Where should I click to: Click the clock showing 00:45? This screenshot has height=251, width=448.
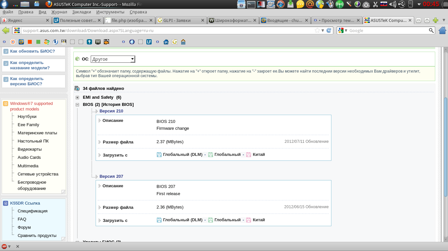(x=431, y=4)
